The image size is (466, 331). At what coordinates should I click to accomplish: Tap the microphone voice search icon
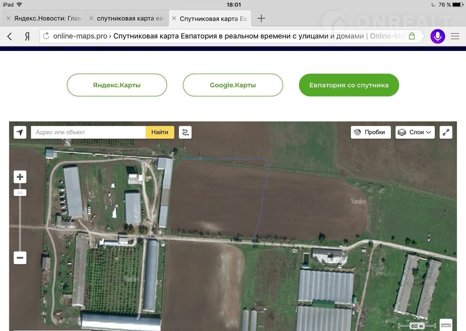click(438, 36)
